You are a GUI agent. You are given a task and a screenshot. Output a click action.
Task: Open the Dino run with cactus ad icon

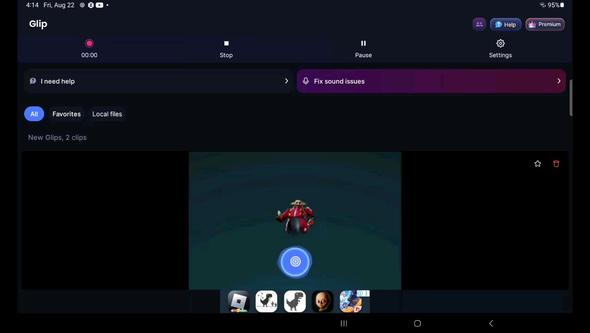(267, 302)
